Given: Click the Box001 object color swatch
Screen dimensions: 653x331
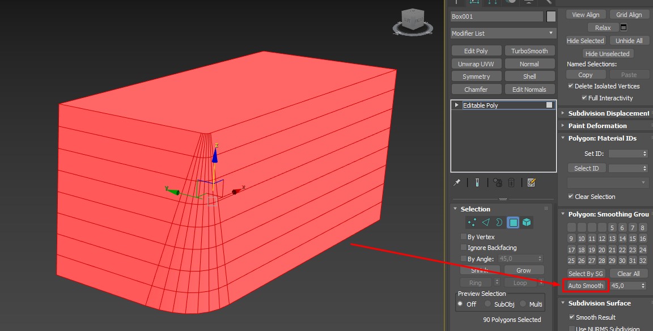Looking at the screenshot, I should pyautogui.click(x=551, y=17).
